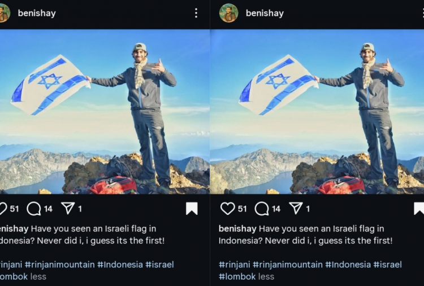Image resolution: width=424 pixels, height=286 pixels.
Task: Open the #lombok hashtag in right caption
Action: (237, 276)
